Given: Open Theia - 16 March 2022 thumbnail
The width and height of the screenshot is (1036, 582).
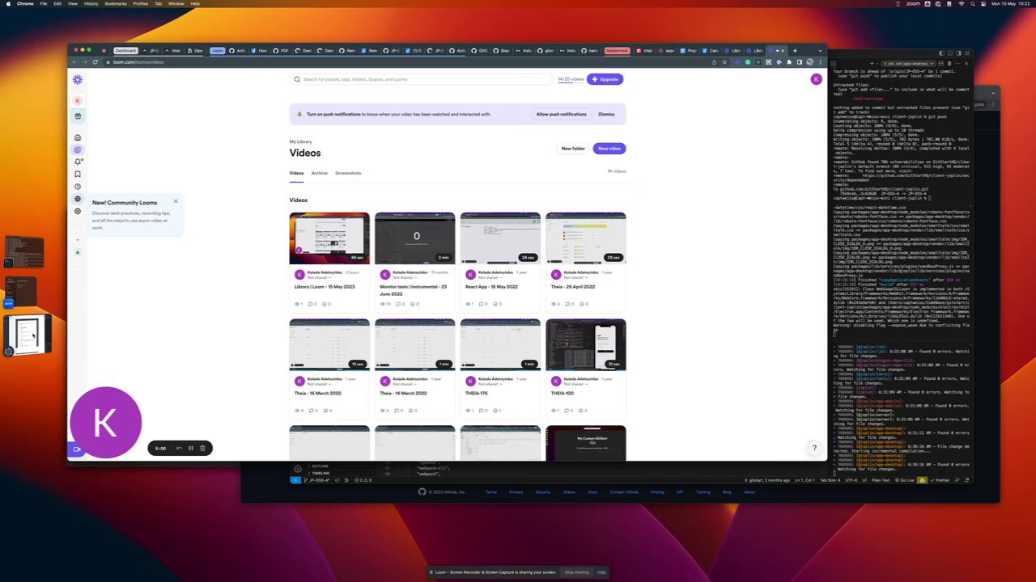Looking at the screenshot, I should (x=329, y=344).
